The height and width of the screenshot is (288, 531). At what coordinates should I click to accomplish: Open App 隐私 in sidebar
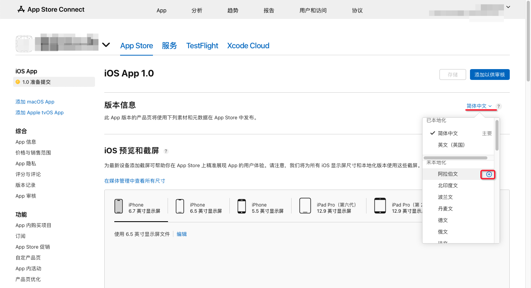[26, 164]
